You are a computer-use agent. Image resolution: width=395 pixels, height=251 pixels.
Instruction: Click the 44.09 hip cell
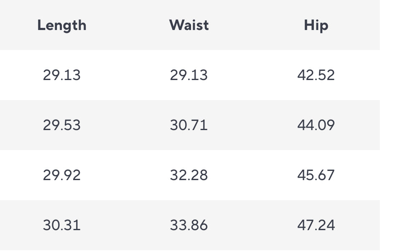pos(316,125)
